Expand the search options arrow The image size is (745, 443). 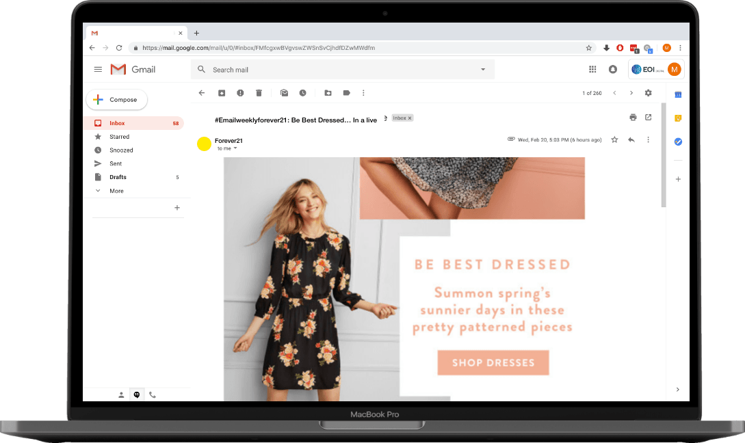click(x=482, y=69)
